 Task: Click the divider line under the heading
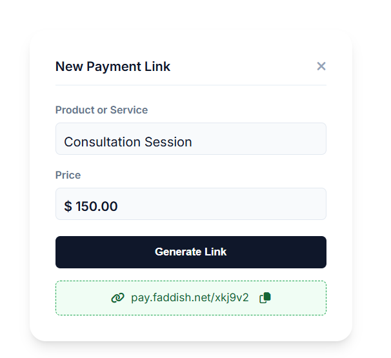click(x=190, y=85)
